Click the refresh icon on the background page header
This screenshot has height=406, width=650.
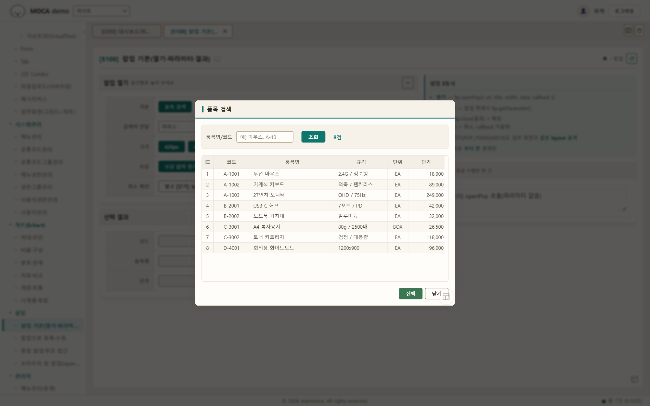pos(631,59)
